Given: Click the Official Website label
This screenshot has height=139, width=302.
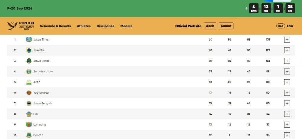Looking at the screenshot, I should click(188, 26).
